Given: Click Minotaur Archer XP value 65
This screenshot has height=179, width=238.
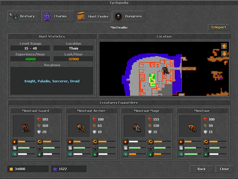Looking at the screenshot, I should (100, 126).
